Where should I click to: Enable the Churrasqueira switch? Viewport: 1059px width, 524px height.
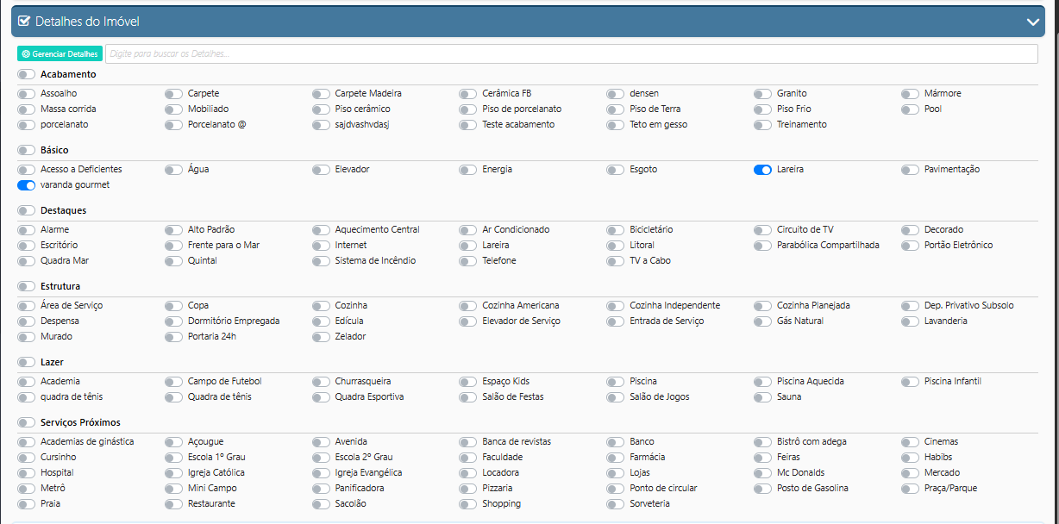click(321, 382)
